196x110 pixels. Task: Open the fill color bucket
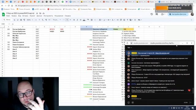[x=88, y=20]
